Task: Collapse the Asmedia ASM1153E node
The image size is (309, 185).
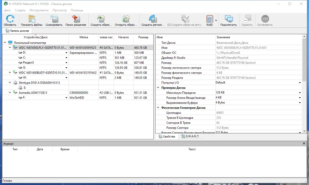Action: pyautogui.click(x=10, y=92)
